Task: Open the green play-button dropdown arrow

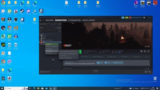Action: (x=80, y=52)
